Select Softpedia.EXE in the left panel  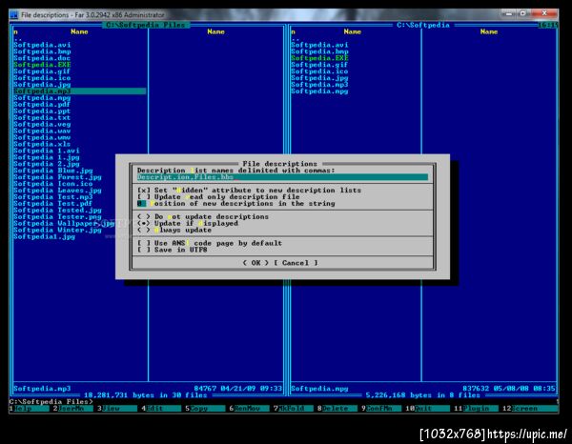coord(42,65)
